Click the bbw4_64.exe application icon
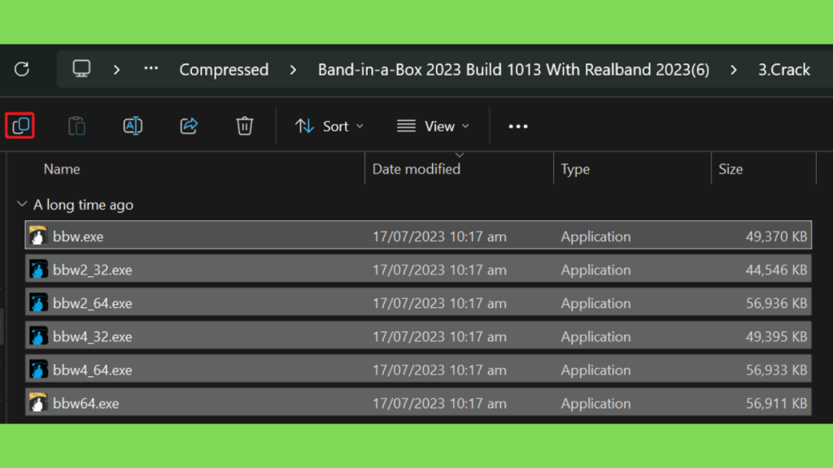This screenshot has width=833, height=468. coord(37,370)
